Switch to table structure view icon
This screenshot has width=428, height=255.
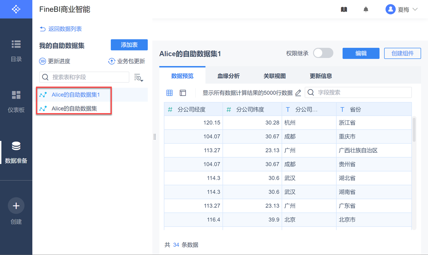click(183, 93)
